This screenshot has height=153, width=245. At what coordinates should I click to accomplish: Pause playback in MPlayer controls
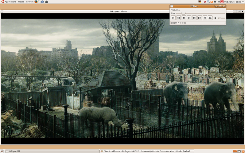184,18
